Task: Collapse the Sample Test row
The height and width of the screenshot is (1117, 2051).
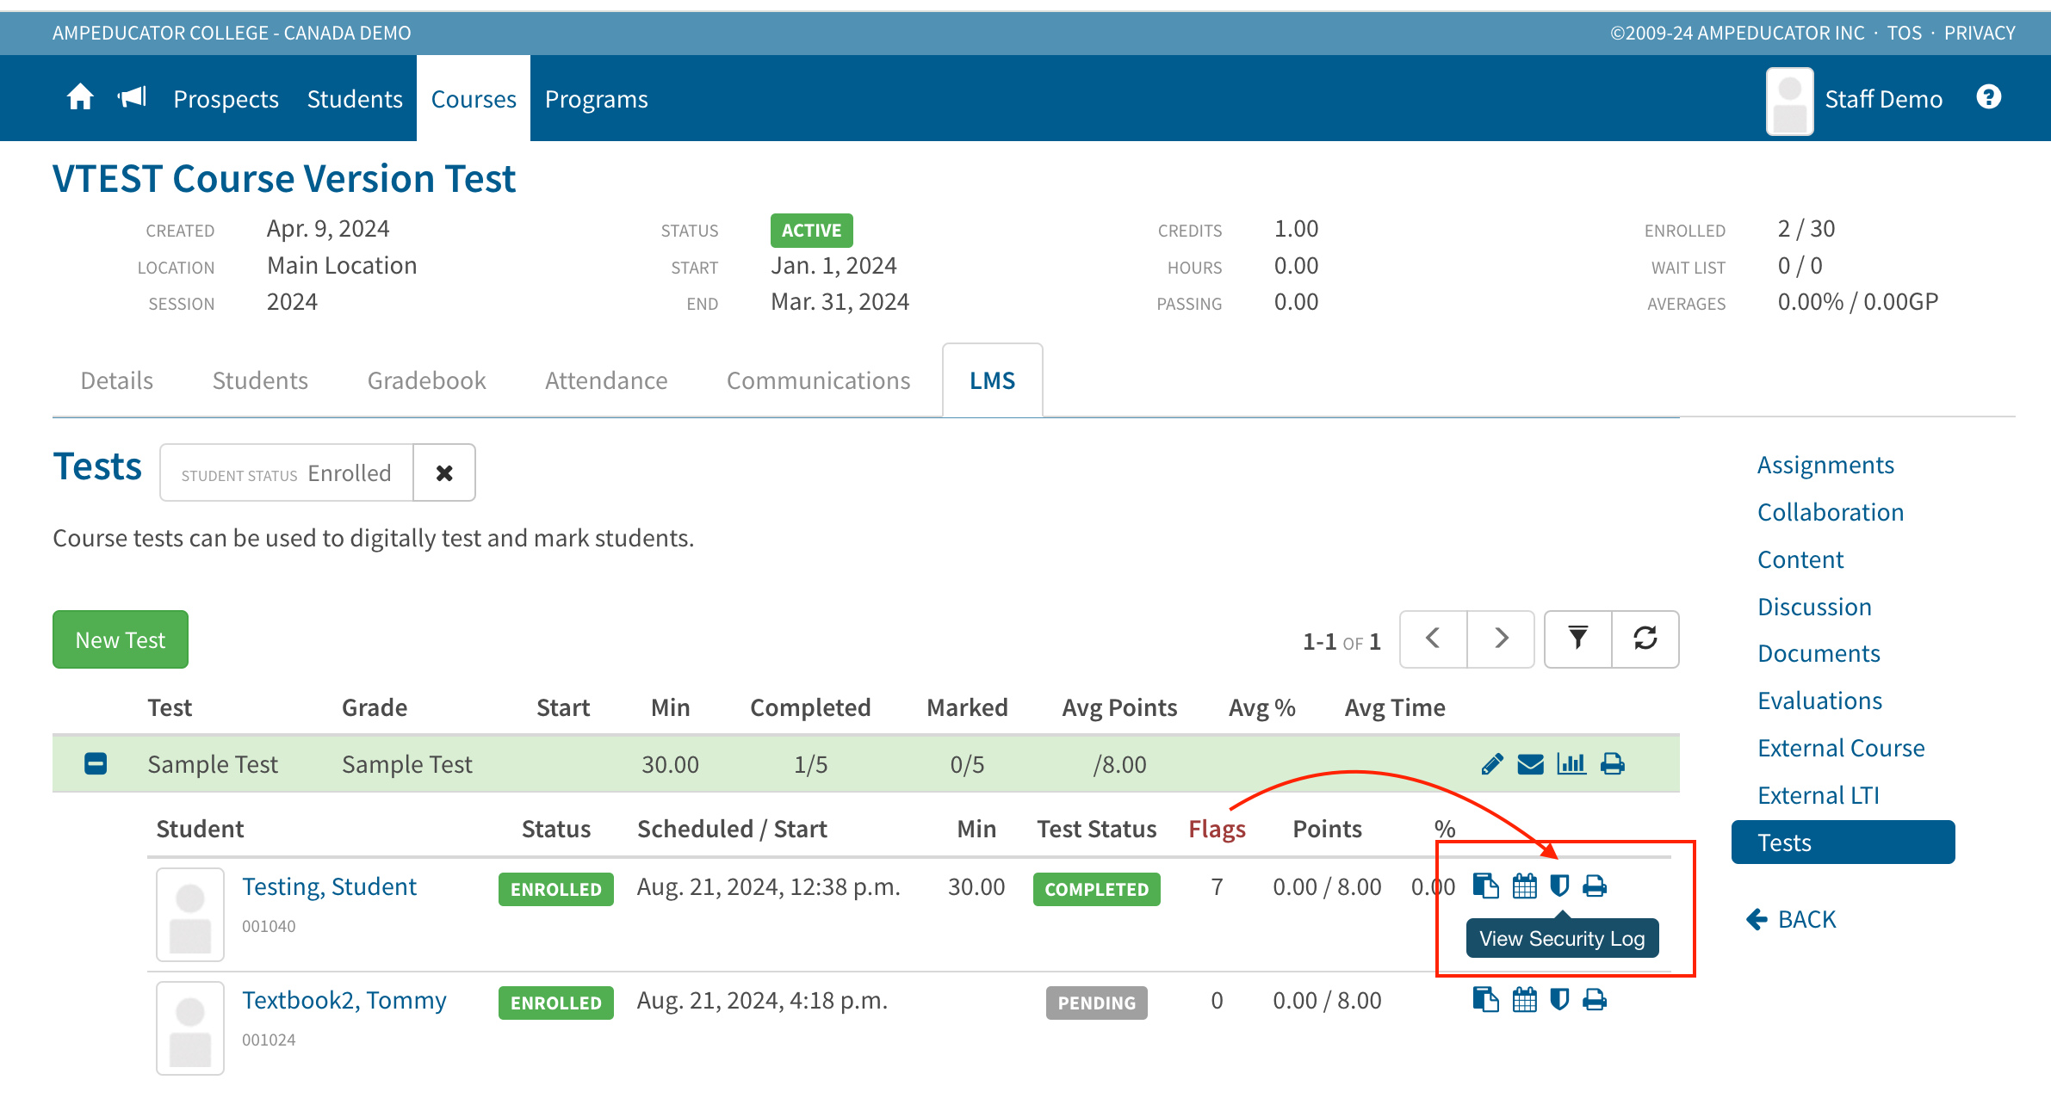Action: [x=96, y=764]
